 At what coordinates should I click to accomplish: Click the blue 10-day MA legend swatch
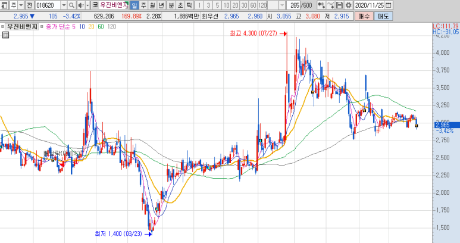(x=82, y=27)
